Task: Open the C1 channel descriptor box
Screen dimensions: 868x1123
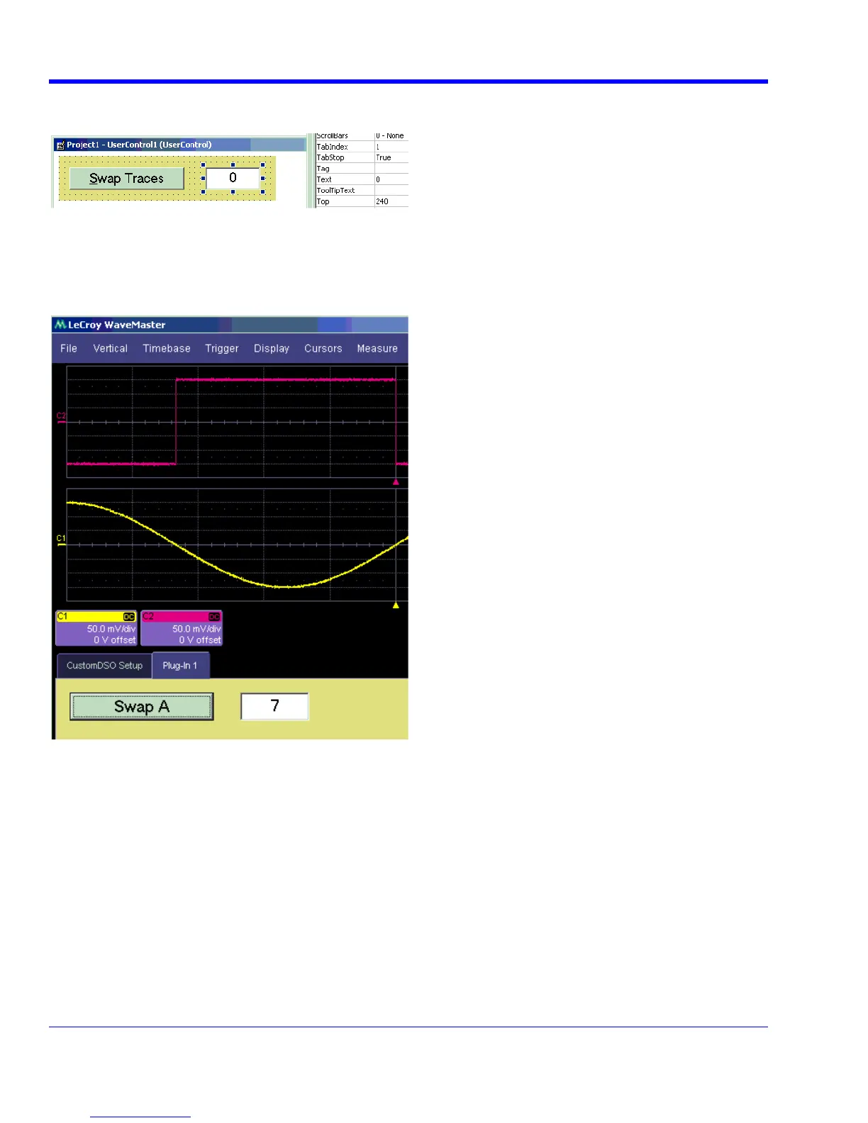Action: click(96, 628)
